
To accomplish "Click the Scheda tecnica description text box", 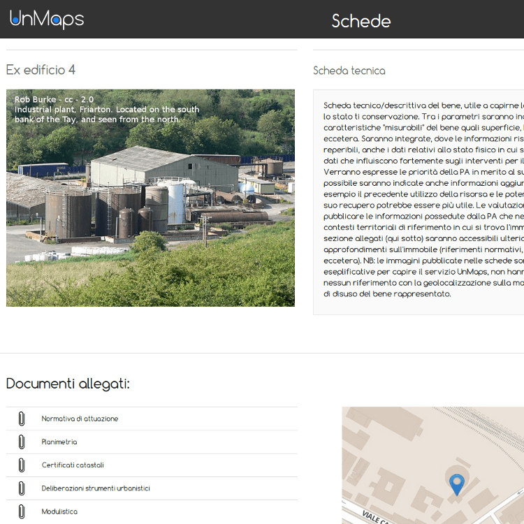I will pos(419,202).
